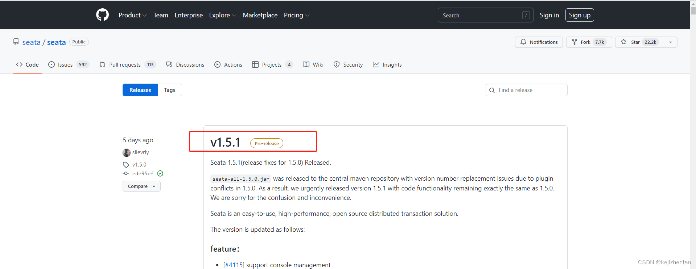
Task: Click the Projects count badge 4
Action: click(x=289, y=64)
